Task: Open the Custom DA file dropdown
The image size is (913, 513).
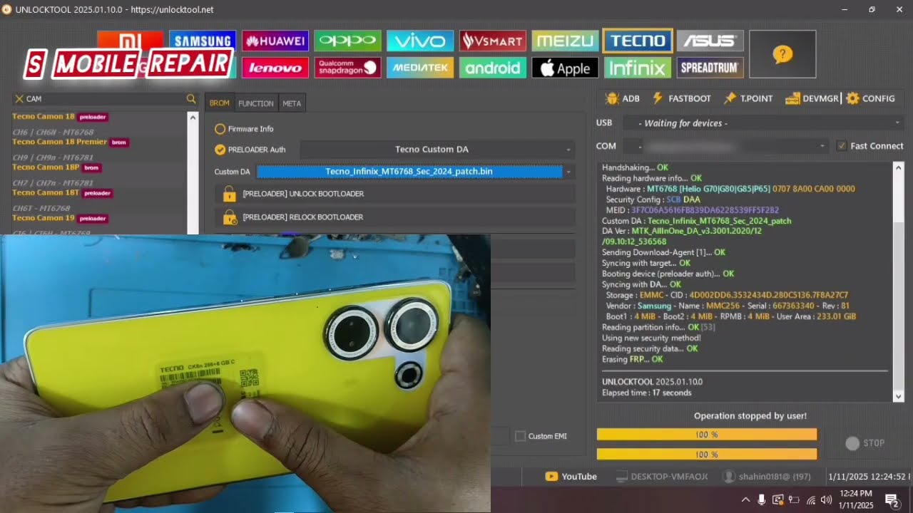Action: tap(415, 172)
